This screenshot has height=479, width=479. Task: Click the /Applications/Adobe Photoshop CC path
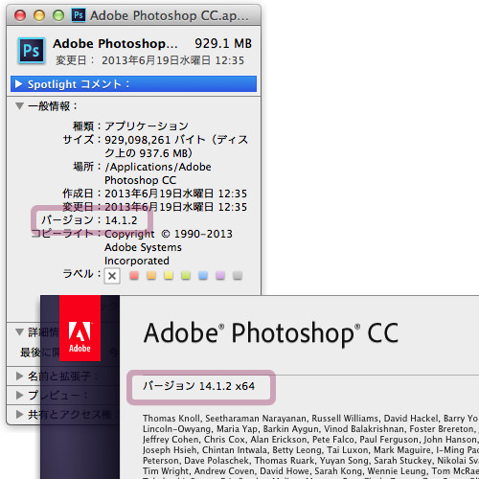(x=158, y=173)
